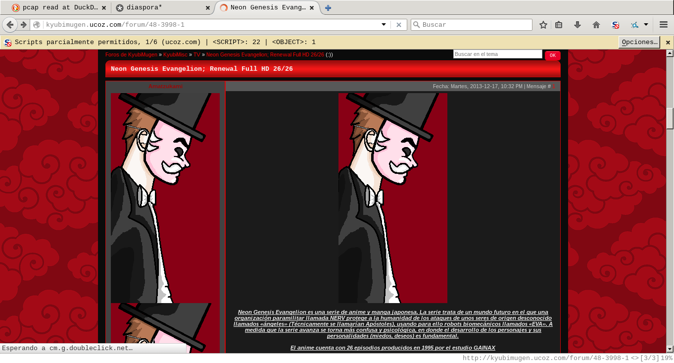Image resolution: width=674 pixels, height=363 pixels.
Task: Open the Firefox hamburger menu
Action: coord(664,25)
